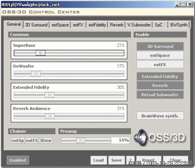Screen dimensions: 195x168
Task: Click the Reset button
Action: click(149, 160)
